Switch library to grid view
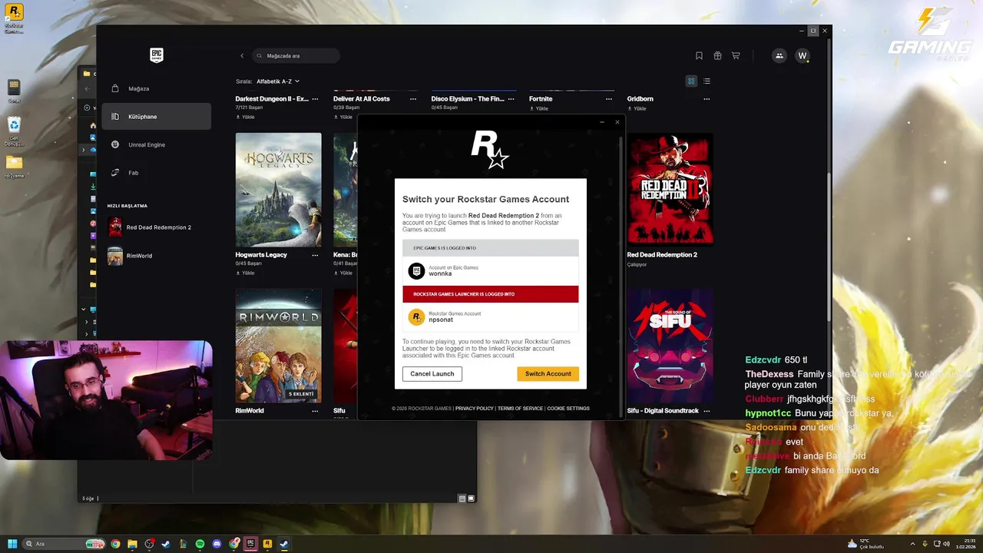The image size is (983, 553). pyautogui.click(x=691, y=81)
